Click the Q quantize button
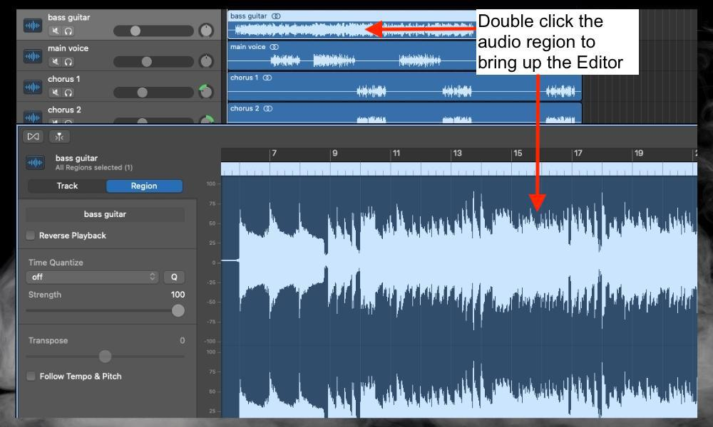 tap(174, 277)
